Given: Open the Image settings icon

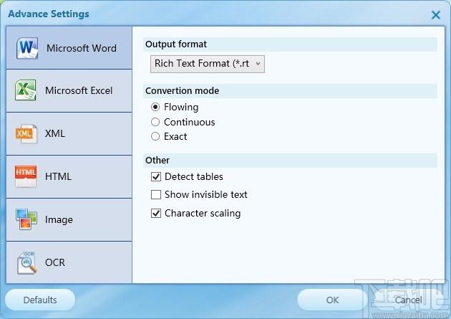Looking at the screenshot, I should coord(26,219).
